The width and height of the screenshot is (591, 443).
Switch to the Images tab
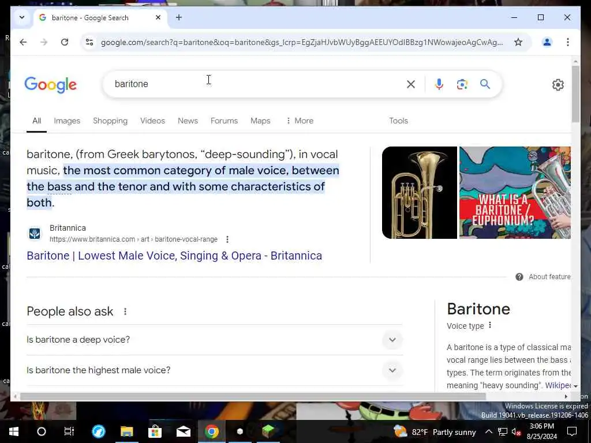pyautogui.click(x=67, y=121)
